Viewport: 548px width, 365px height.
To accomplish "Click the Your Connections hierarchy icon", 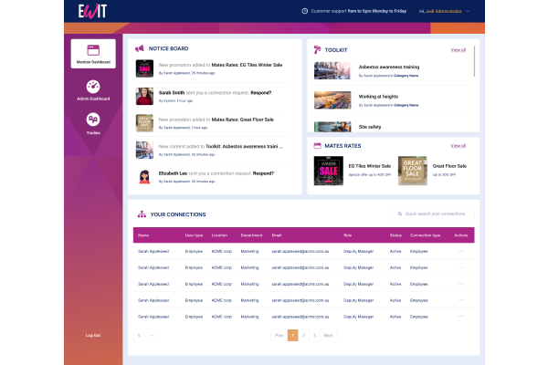I will click(142, 214).
